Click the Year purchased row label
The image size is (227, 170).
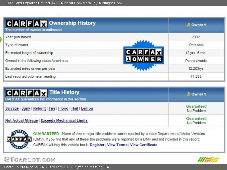(18, 37)
